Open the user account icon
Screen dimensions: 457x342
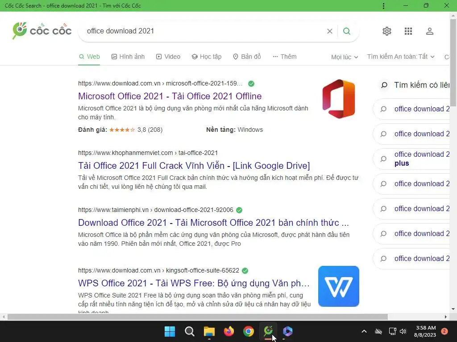[x=430, y=31]
